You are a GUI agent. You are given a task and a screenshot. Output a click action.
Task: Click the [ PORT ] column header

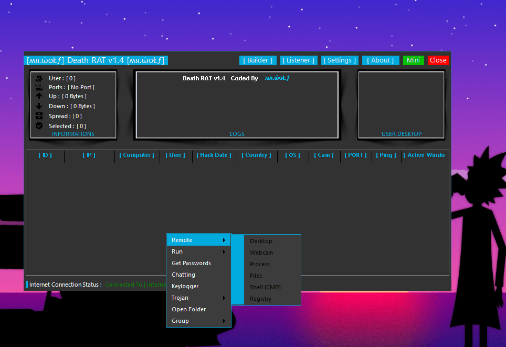356,155
